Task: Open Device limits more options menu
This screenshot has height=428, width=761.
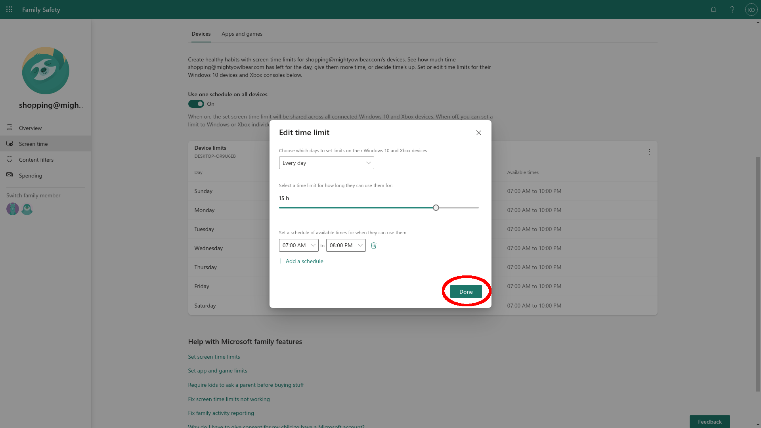Action: [649, 152]
